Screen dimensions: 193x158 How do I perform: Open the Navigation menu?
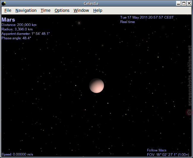pos(26,10)
